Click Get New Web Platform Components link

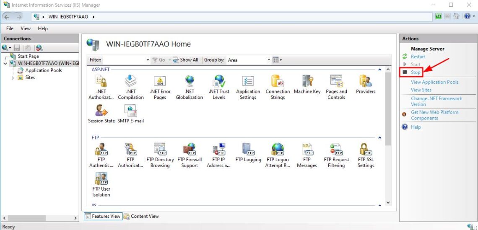434,115
